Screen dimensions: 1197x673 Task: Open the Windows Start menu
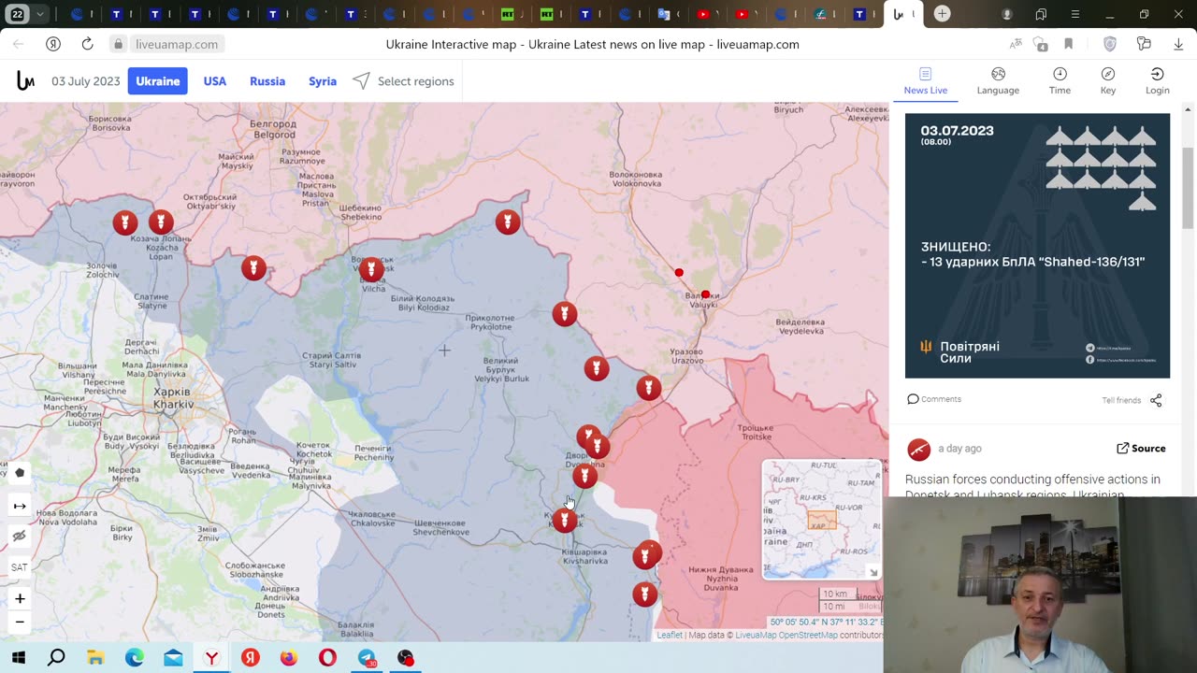[x=18, y=658]
